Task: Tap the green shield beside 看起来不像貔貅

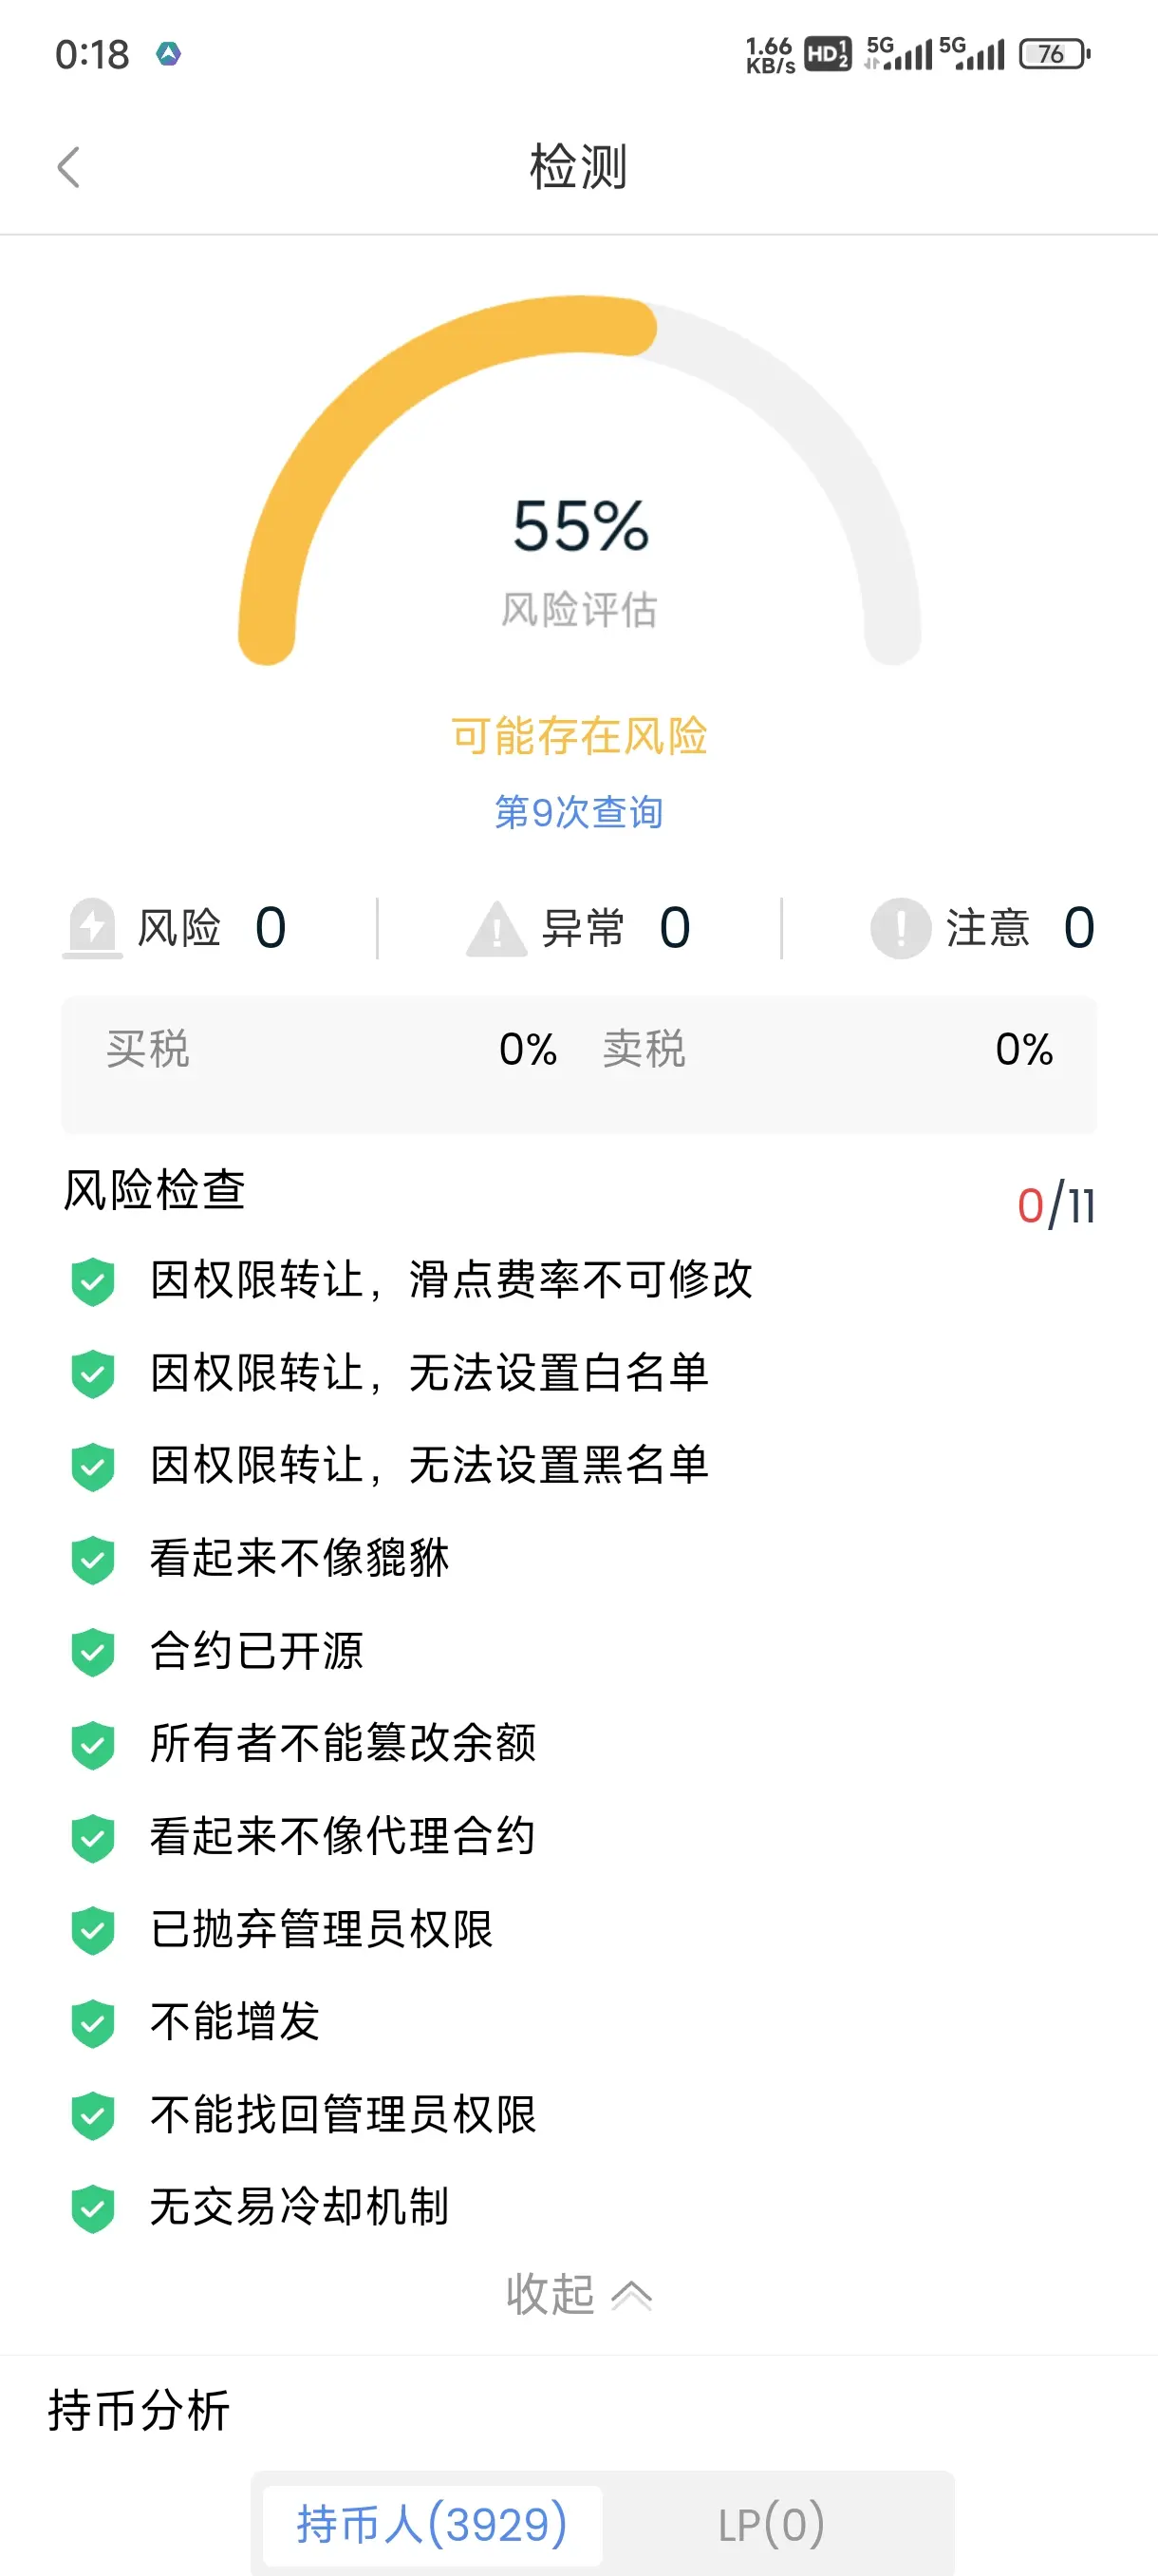Action: pos(93,1559)
